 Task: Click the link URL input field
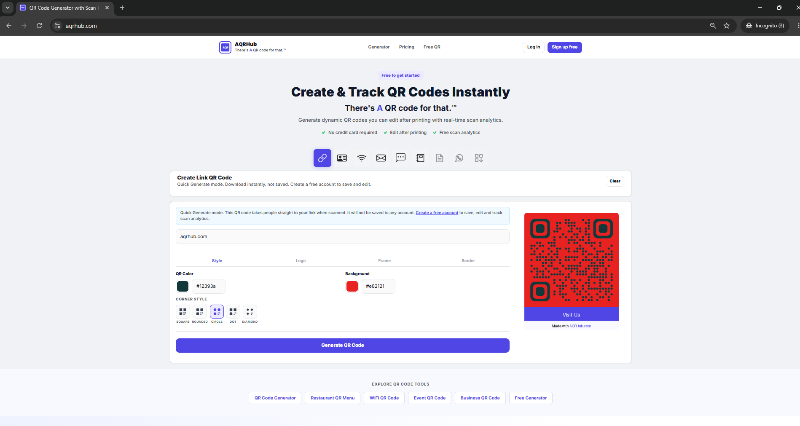point(343,236)
